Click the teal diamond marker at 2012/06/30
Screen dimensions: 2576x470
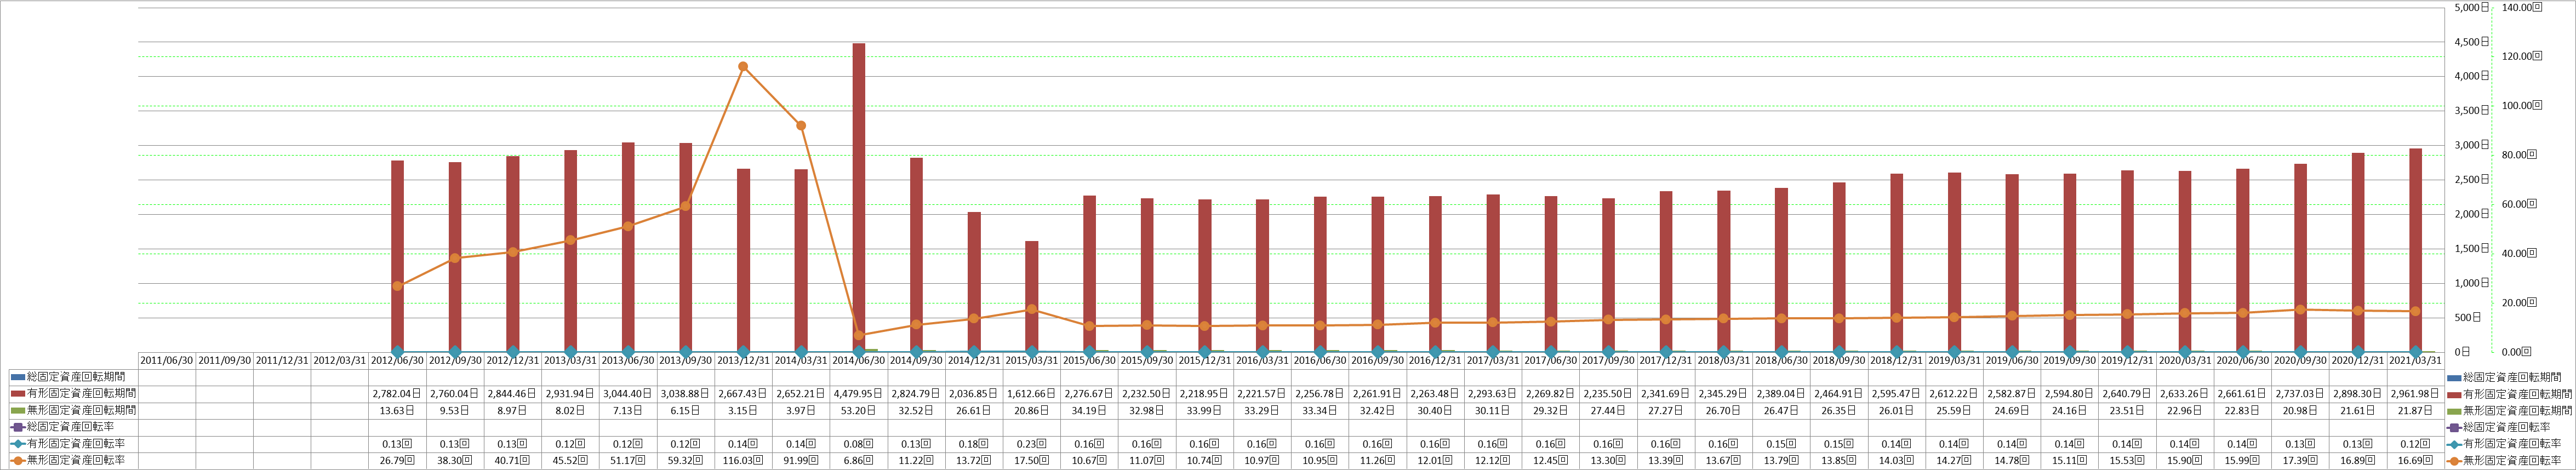click(x=397, y=352)
